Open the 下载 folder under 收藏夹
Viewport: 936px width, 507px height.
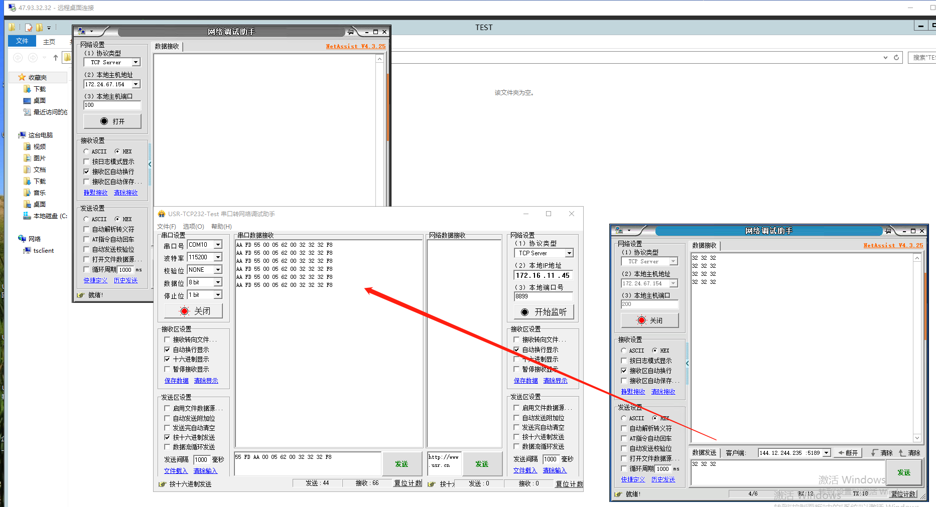tap(39, 89)
